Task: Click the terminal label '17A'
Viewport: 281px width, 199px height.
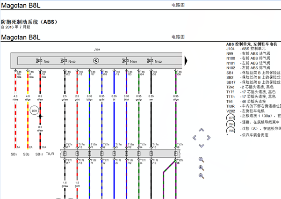Action: pyautogui.click(x=44, y=147)
